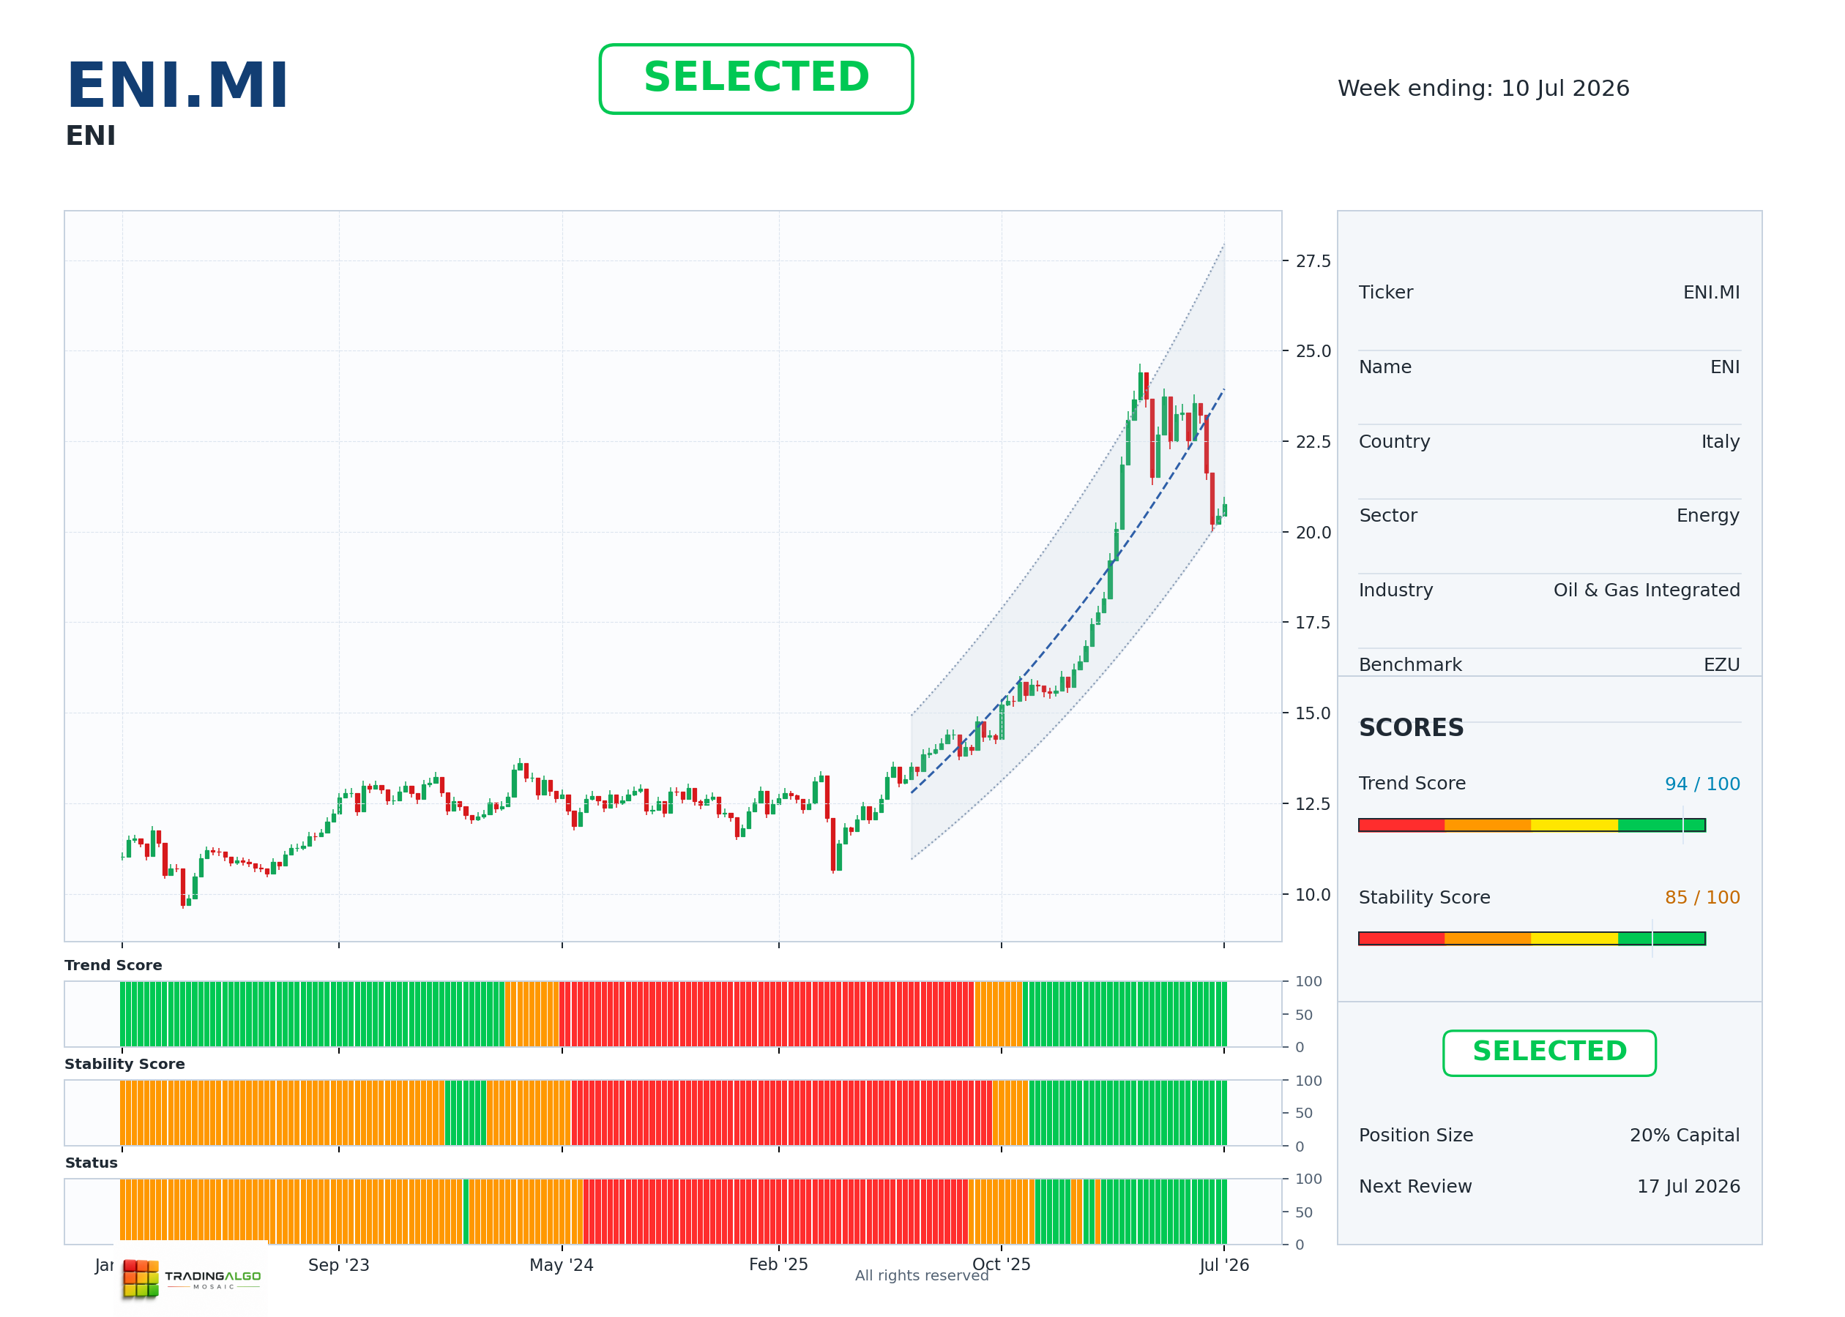Click the 'Oil & Gas Integrated' industry value
The width and height of the screenshot is (1845, 1317).
pyautogui.click(x=1646, y=590)
